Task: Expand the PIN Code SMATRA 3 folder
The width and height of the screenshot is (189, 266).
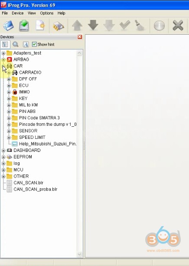Action: pyautogui.click(x=9, y=118)
